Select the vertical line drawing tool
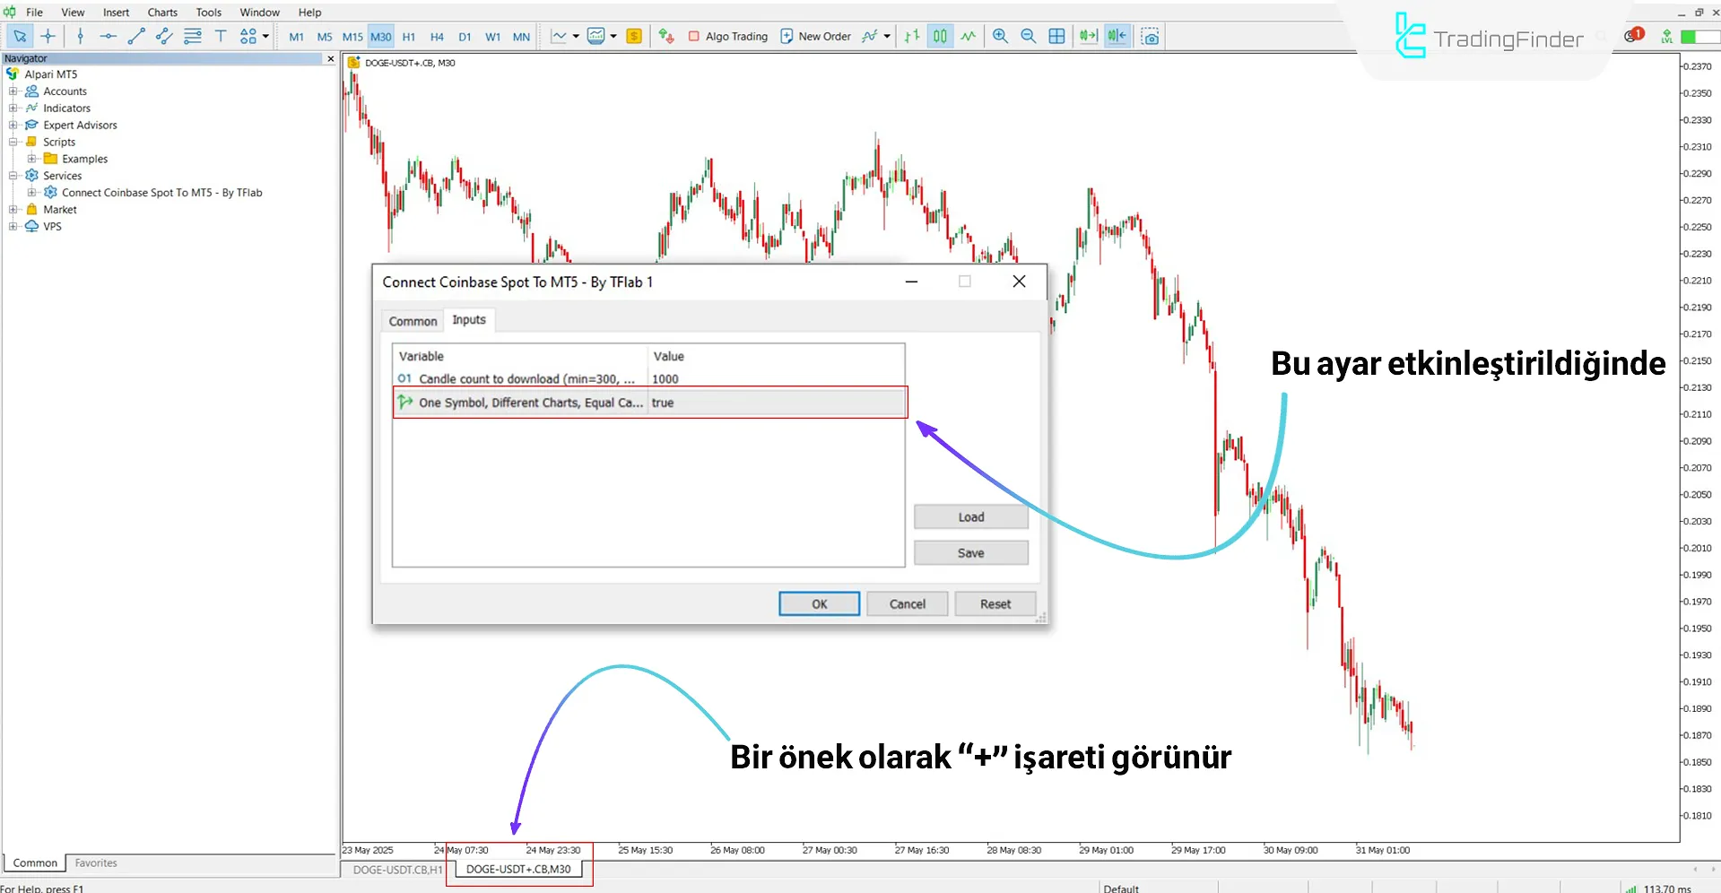The height and width of the screenshot is (893, 1721). point(80,36)
